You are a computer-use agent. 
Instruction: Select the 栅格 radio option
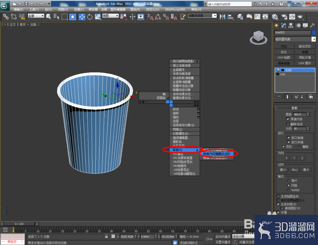(300, 146)
